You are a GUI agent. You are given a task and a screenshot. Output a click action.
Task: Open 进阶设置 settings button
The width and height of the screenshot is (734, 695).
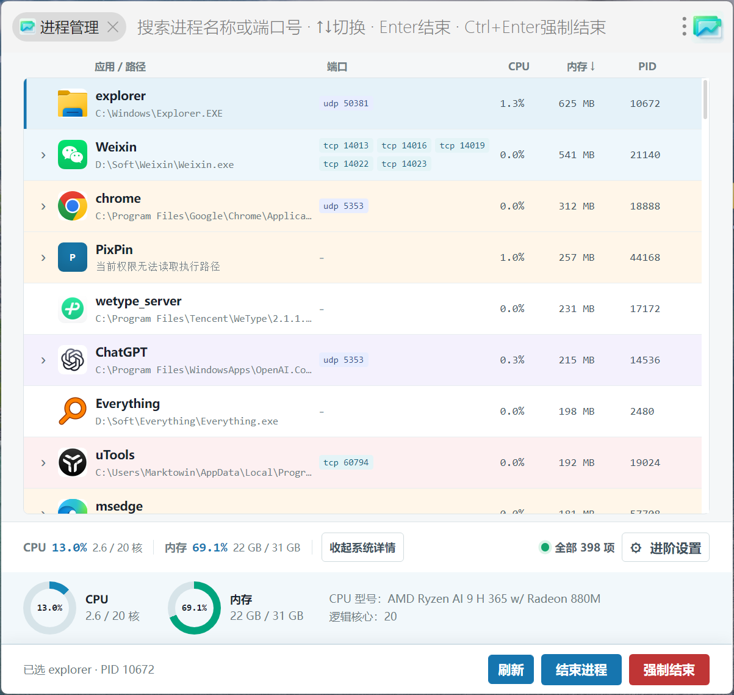[x=666, y=547]
